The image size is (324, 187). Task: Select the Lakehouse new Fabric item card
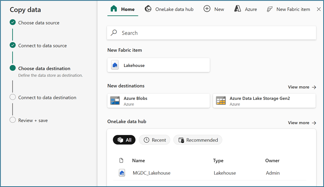[x=159, y=65]
